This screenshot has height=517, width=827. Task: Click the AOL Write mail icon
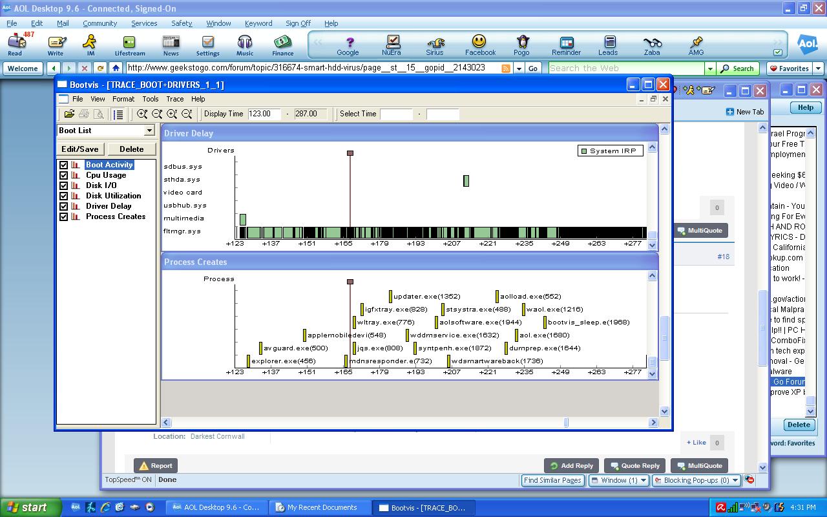[x=56, y=44]
